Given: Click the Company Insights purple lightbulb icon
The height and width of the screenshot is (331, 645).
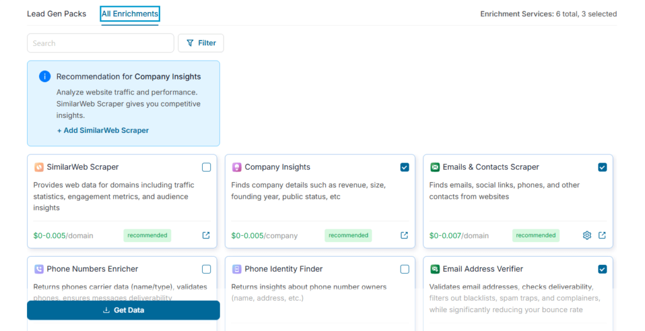Looking at the screenshot, I should [x=237, y=167].
